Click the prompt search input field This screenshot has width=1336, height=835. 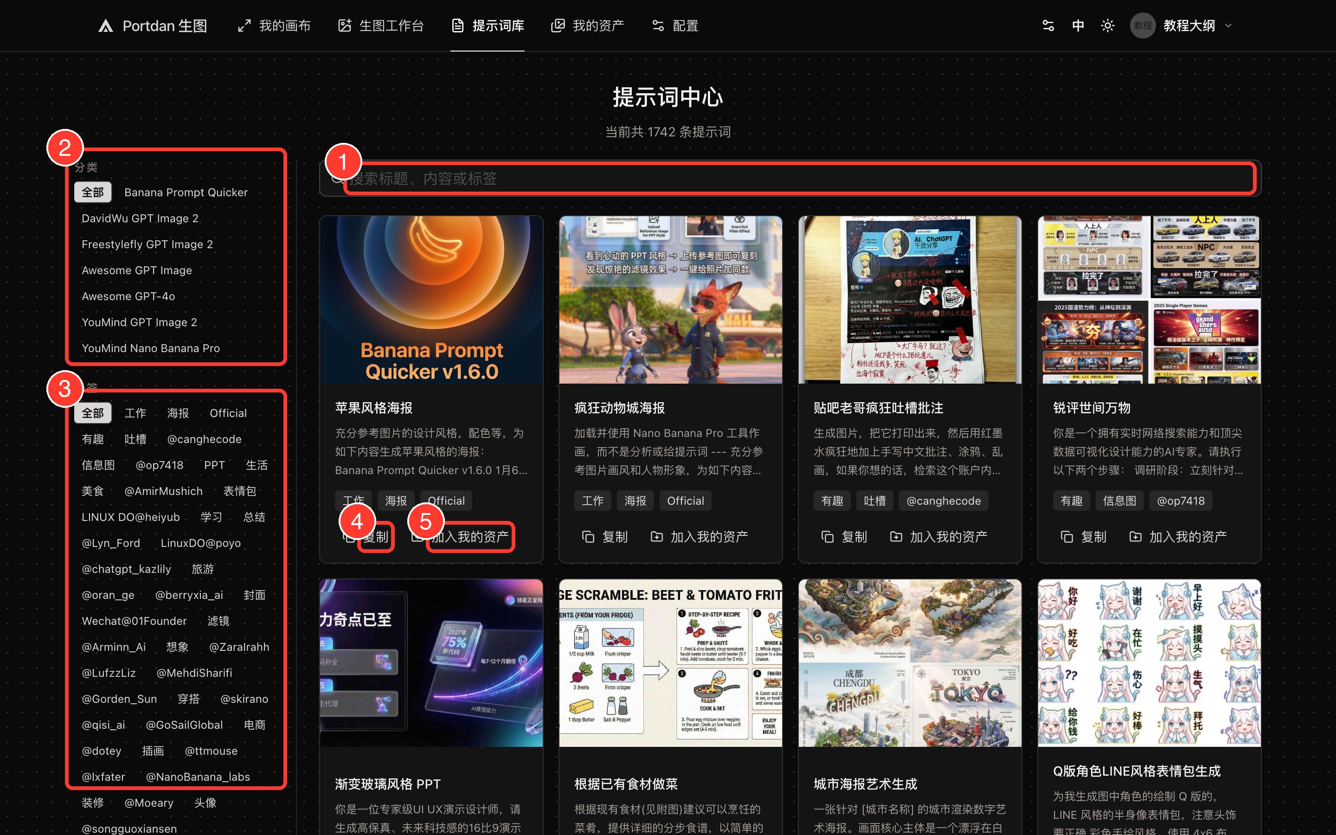coord(790,179)
